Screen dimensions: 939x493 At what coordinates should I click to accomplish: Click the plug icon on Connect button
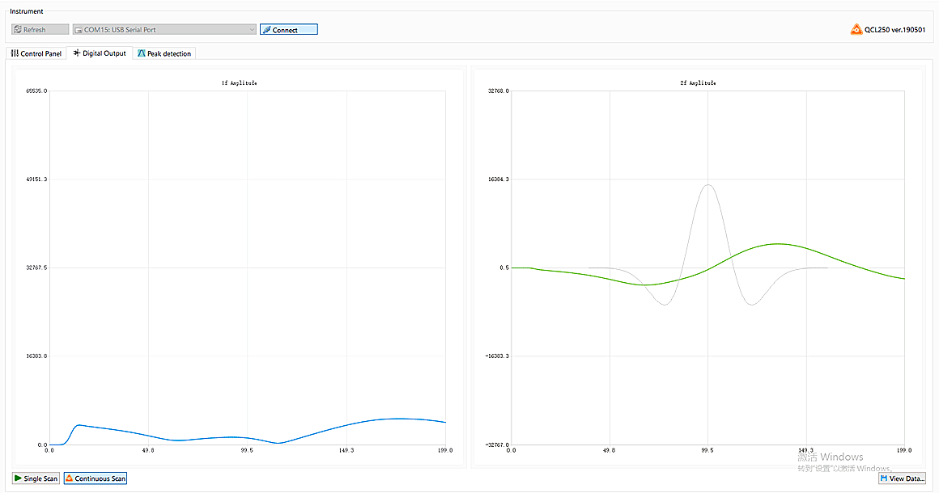click(x=266, y=30)
